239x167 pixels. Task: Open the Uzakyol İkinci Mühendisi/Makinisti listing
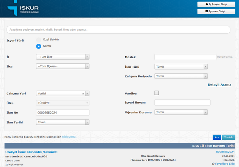pyautogui.click(x=31, y=152)
